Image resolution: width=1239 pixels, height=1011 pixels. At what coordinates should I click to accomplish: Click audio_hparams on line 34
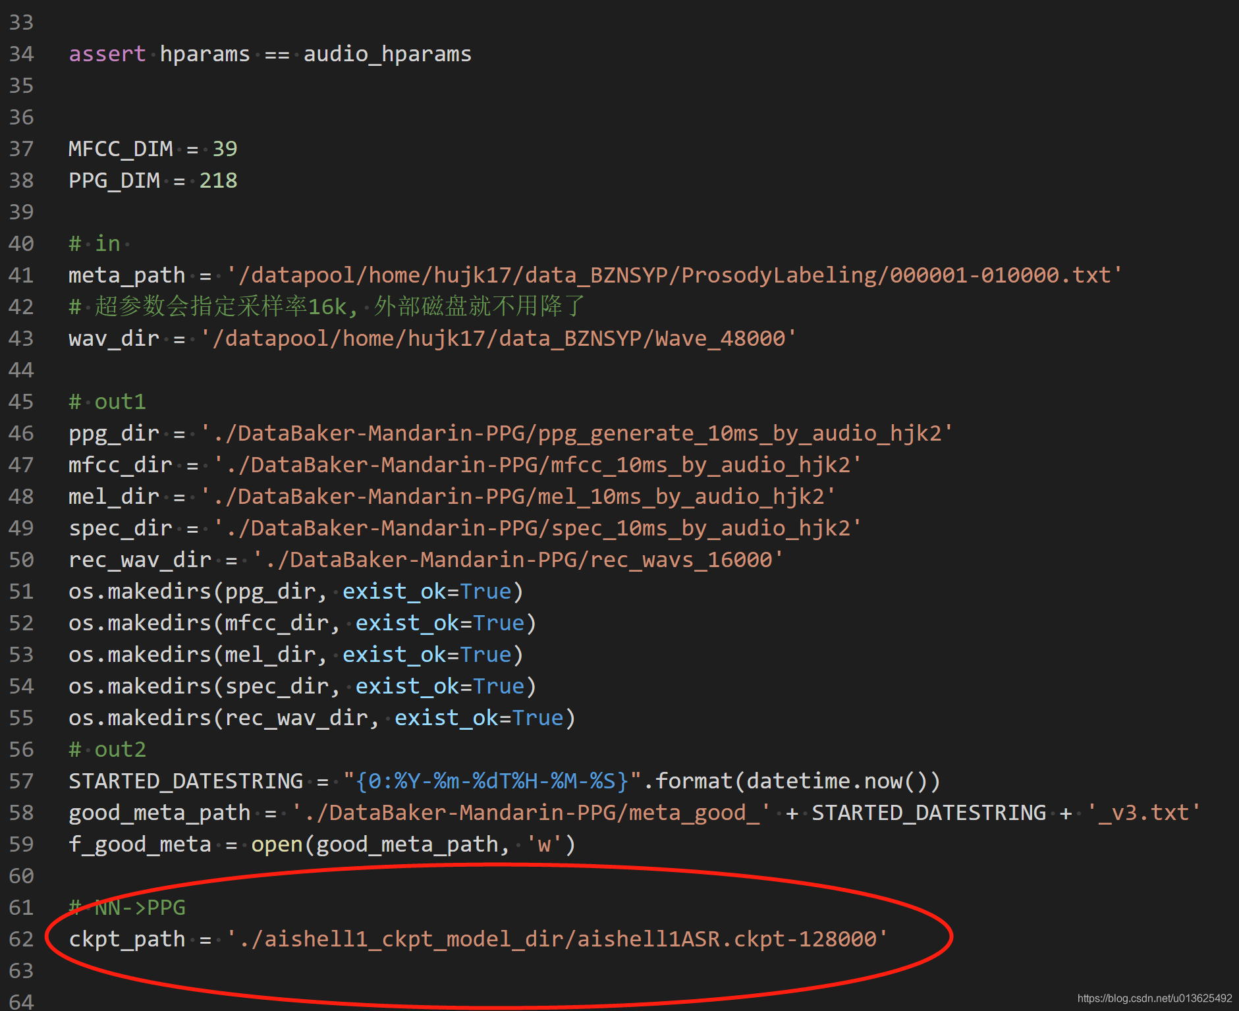coord(387,54)
